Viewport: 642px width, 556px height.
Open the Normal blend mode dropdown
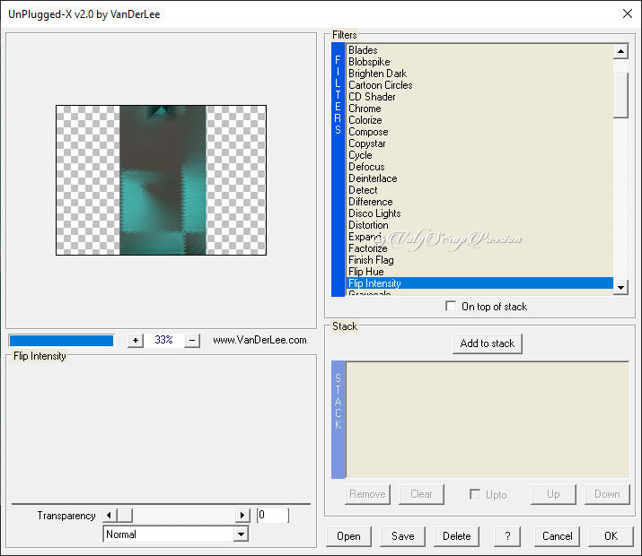[x=242, y=534]
